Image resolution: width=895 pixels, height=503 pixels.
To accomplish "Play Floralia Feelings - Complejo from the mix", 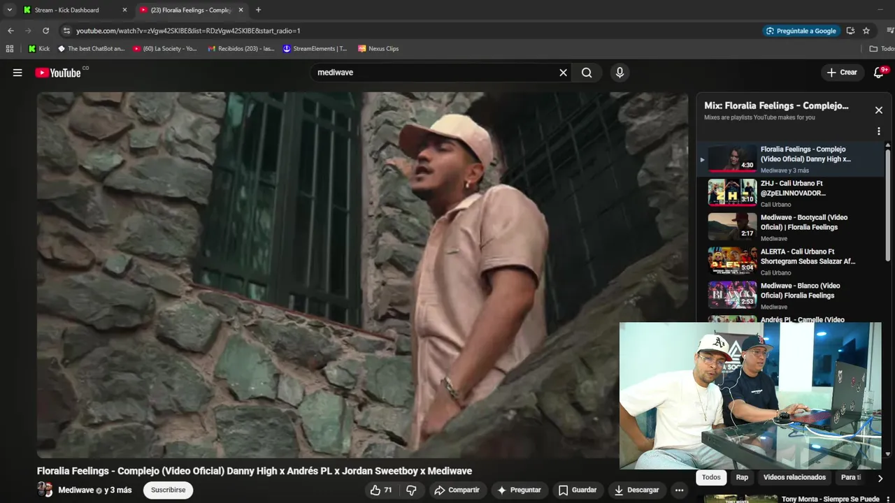I will 791,159.
